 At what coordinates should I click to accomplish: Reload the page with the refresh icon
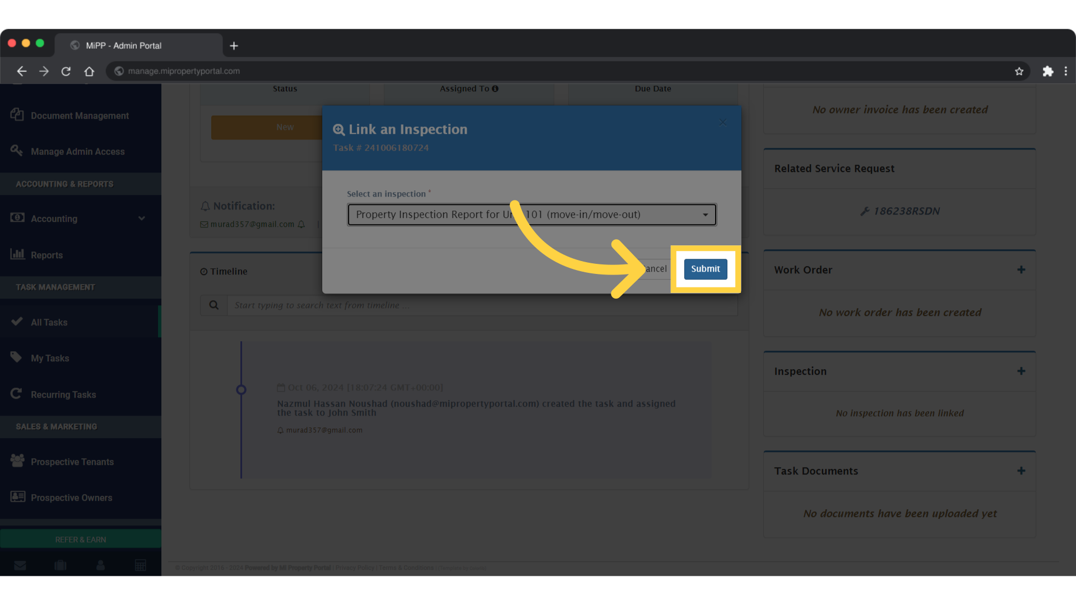coord(66,71)
